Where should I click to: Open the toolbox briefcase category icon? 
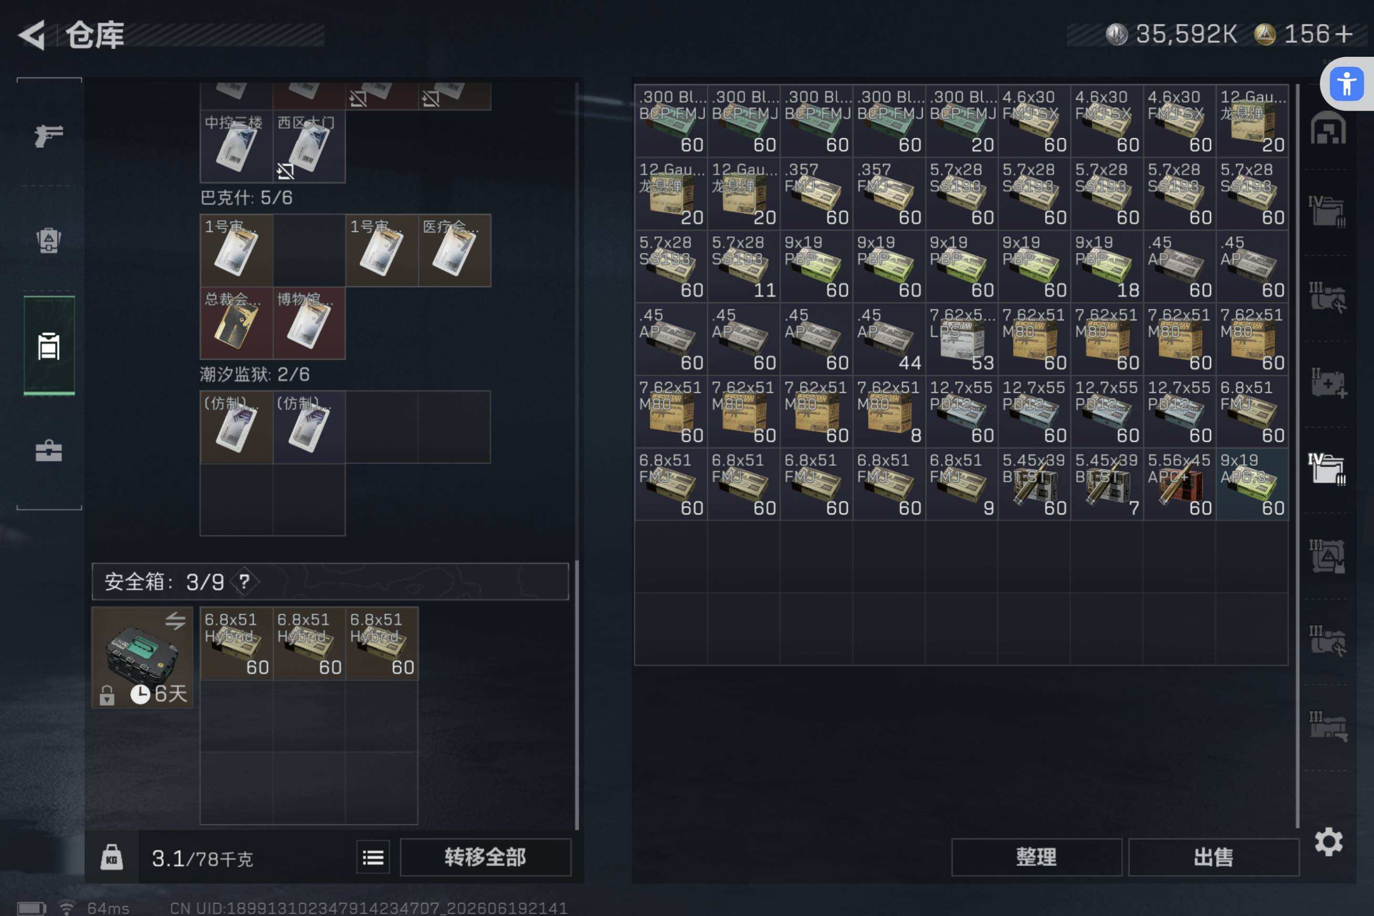coord(49,450)
